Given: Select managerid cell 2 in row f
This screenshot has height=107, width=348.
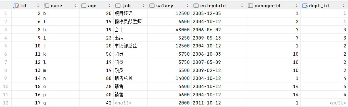Looking at the screenshot, I should point(273,21).
